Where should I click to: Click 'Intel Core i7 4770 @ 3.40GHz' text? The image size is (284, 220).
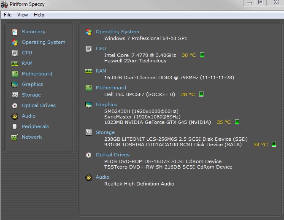(140, 55)
